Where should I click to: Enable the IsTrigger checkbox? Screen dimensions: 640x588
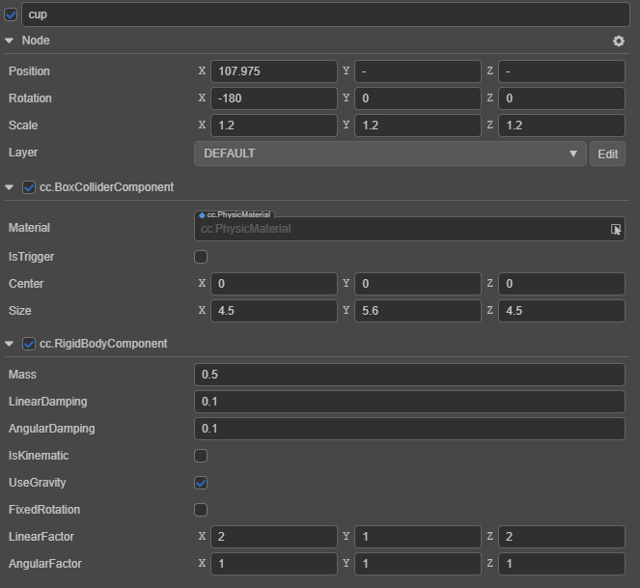[201, 257]
